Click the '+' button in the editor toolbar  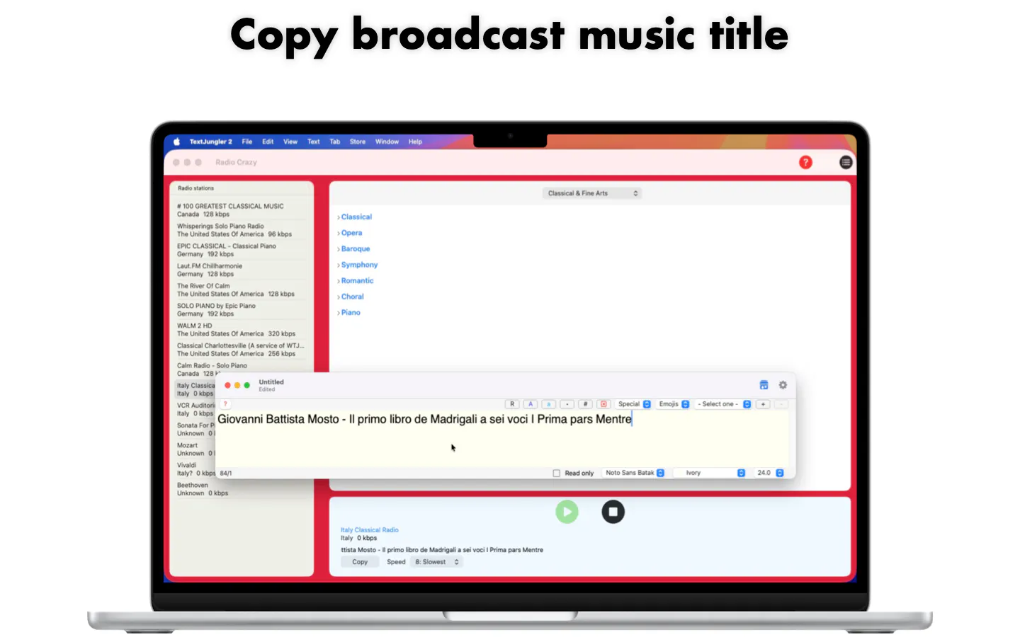pyautogui.click(x=763, y=404)
